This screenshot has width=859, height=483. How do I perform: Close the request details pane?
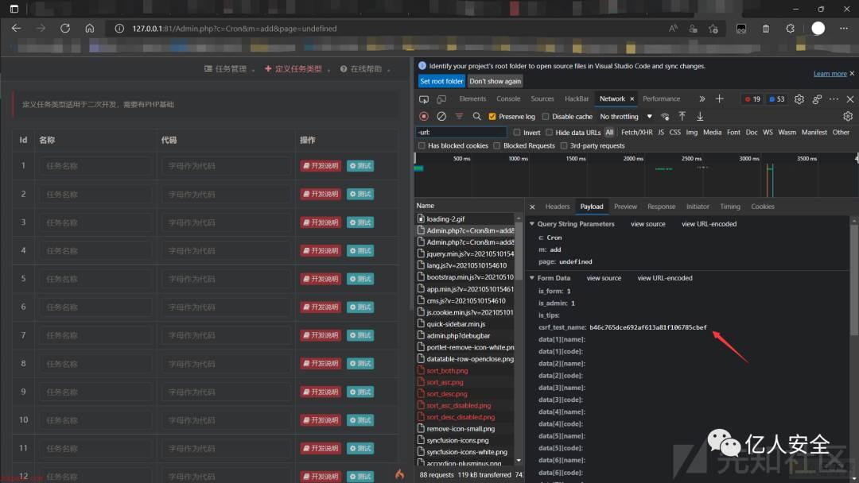pyautogui.click(x=532, y=207)
